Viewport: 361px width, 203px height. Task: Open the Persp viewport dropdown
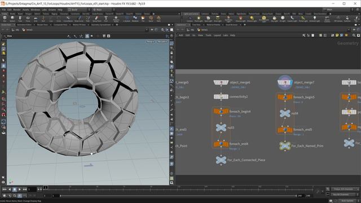[x=151, y=42]
